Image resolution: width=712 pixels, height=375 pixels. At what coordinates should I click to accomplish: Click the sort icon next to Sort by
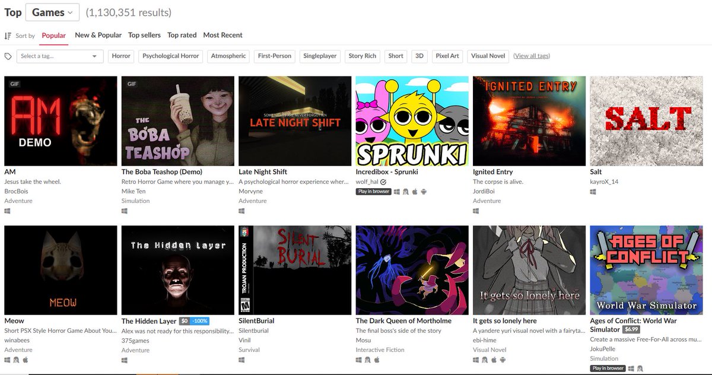pyautogui.click(x=6, y=36)
